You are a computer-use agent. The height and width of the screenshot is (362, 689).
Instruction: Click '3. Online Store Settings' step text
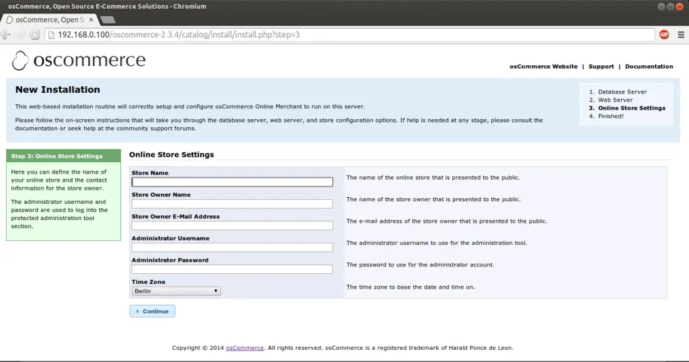point(627,108)
